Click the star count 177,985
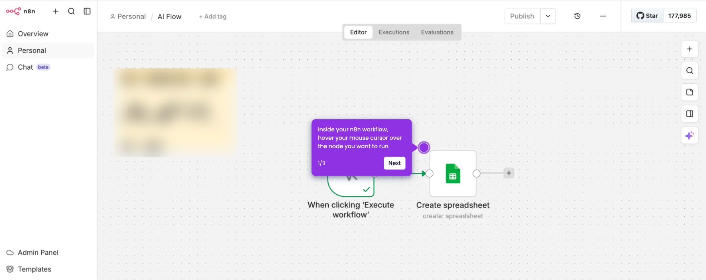706x280 pixels. click(x=680, y=16)
